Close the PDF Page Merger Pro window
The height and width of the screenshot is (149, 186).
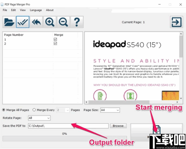click(181, 5)
